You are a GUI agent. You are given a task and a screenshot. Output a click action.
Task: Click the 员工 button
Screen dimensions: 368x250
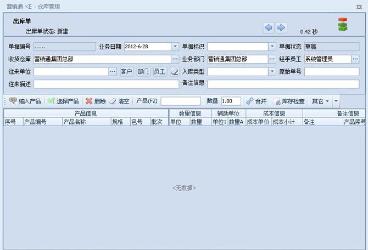(160, 71)
